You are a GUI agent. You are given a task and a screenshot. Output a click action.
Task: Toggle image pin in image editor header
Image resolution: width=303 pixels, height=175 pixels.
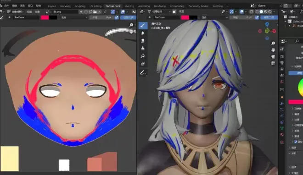(105, 12)
